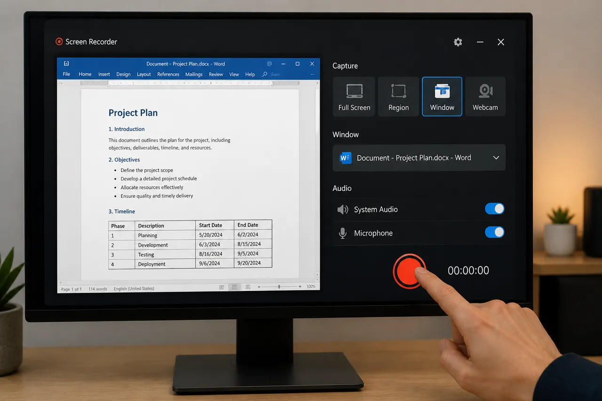The image size is (602, 401).
Task: Click the 00:00:00 recording timer
Action: click(468, 270)
